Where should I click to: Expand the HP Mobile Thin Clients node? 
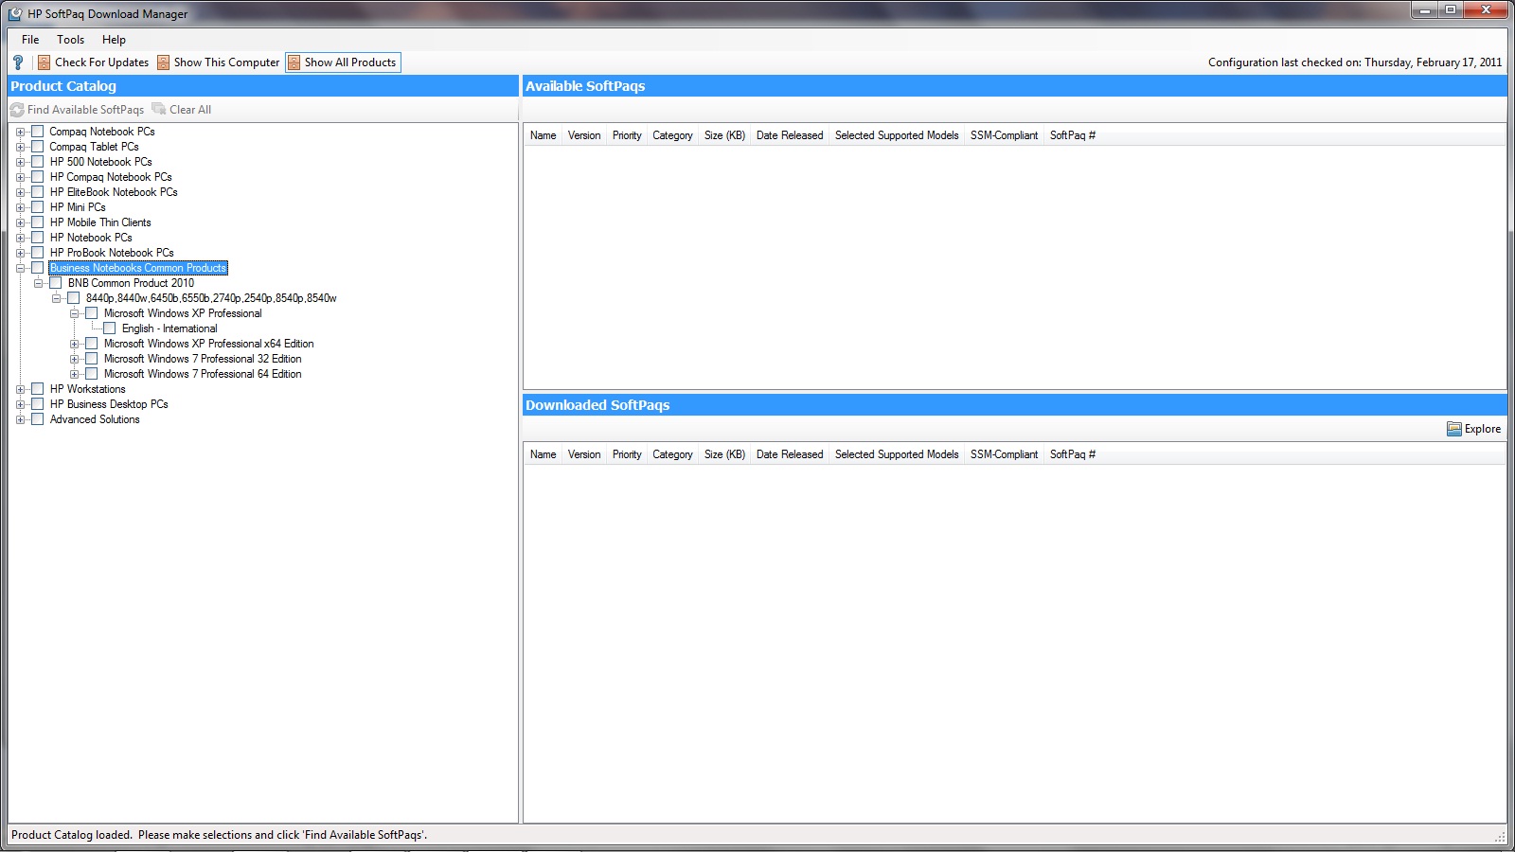20,222
